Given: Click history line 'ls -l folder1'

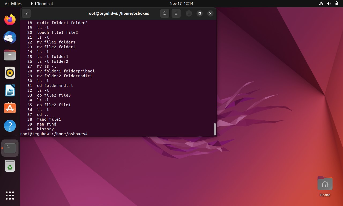Looking at the screenshot, I should 53,57.
